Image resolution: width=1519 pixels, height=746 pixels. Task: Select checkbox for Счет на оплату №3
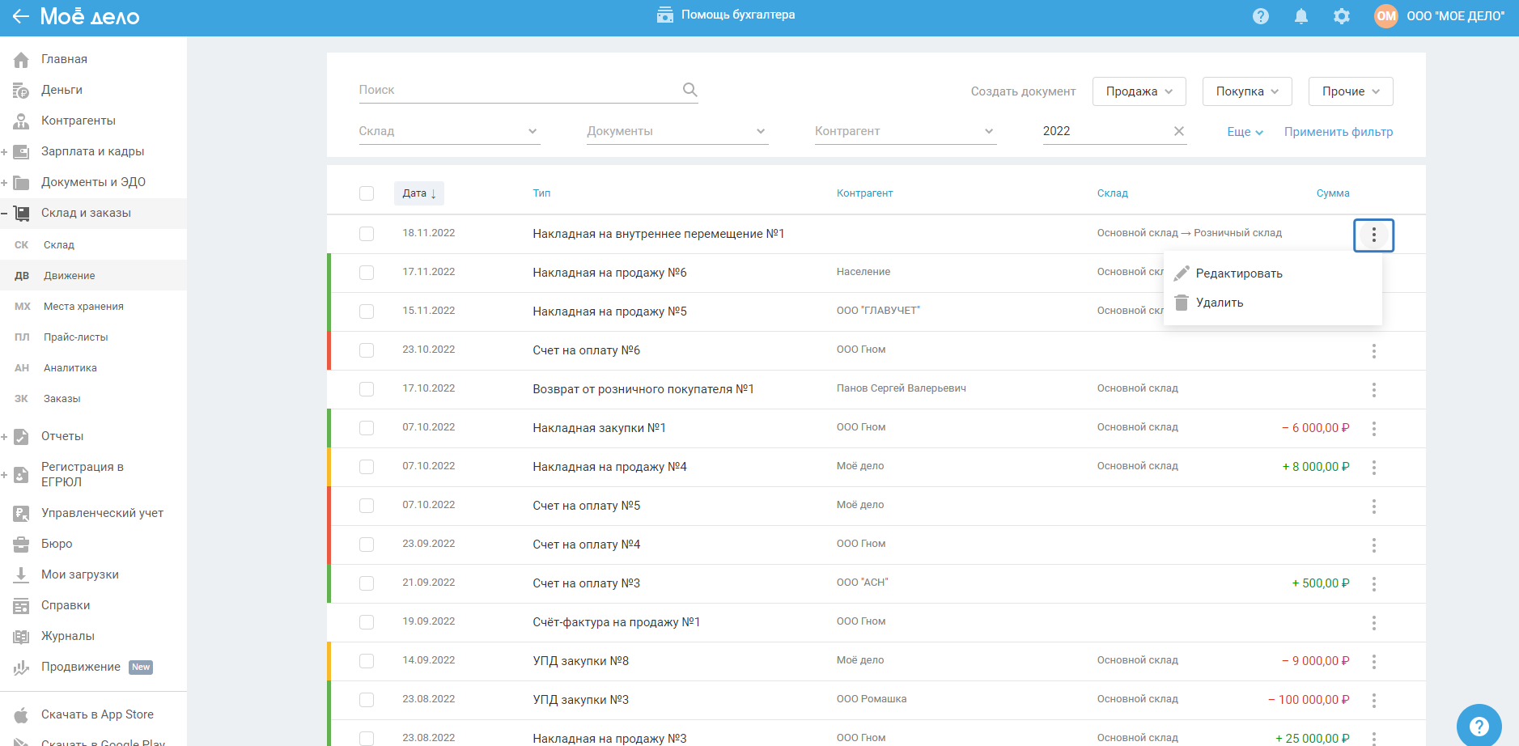[367, 583]
